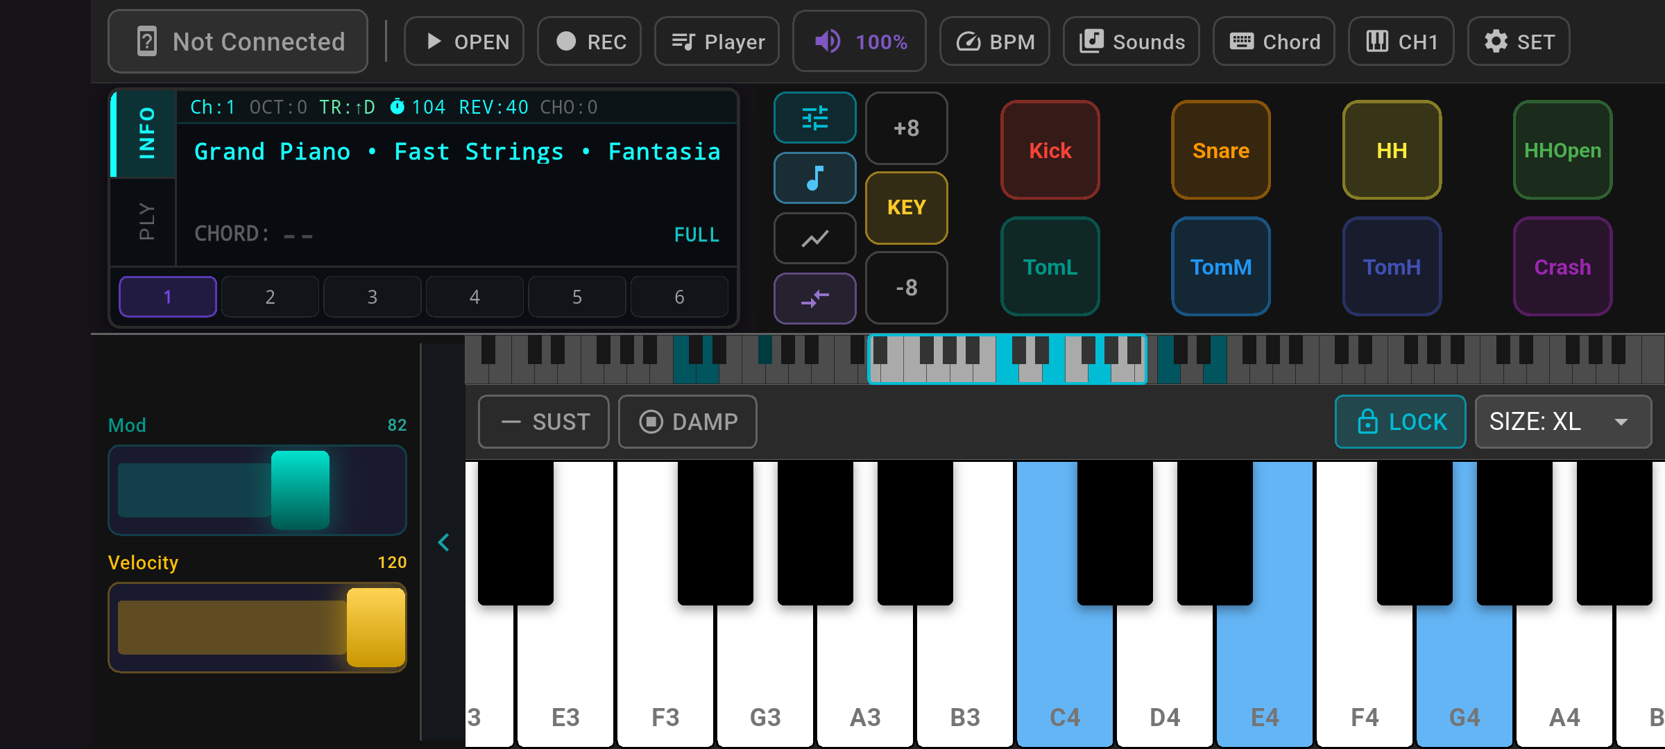This screenshot has height=749, width=1665.
Task: Click the 100% volume speaker button
Action: click(x=860, y=42)
